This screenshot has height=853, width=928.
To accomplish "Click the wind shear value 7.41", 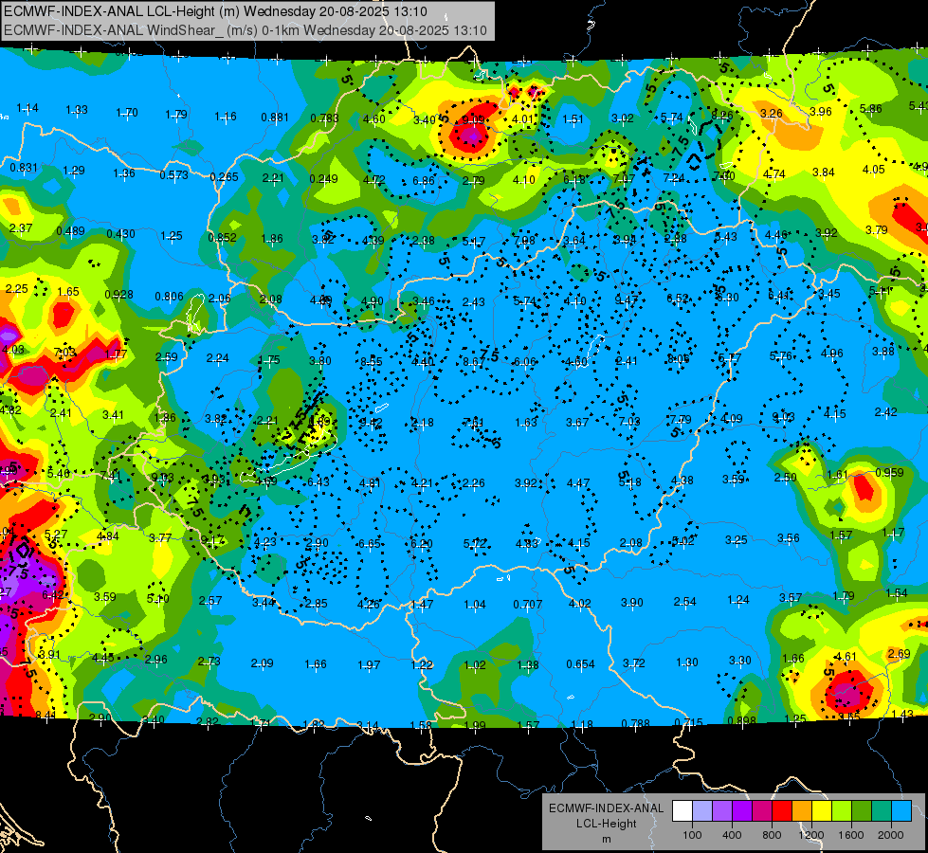I will (x=111, y=476).
